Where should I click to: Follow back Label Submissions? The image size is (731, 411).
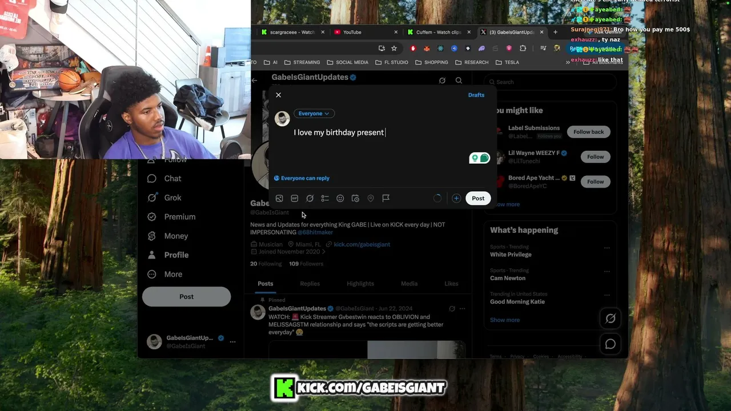(588, 132)
